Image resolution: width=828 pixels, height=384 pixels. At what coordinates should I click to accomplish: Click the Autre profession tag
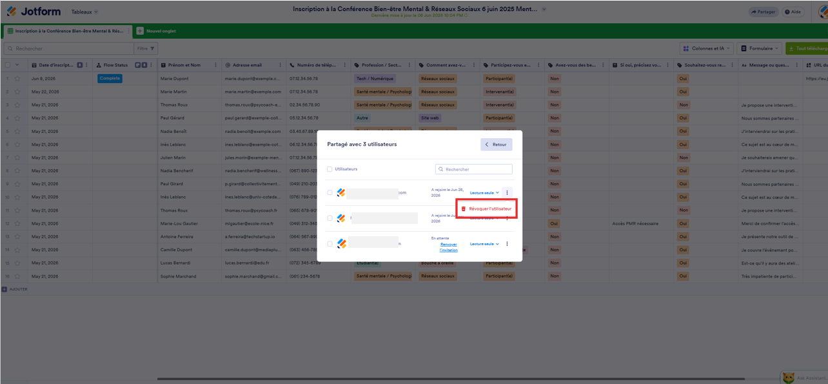[362, 118]
